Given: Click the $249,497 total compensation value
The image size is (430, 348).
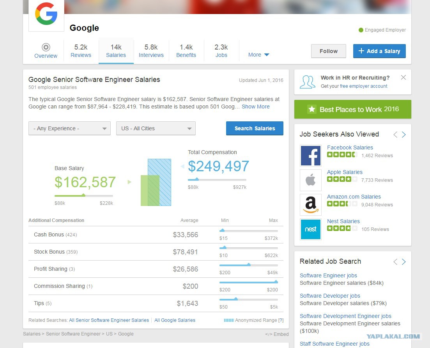Looking at the screenshot, I should pos(219,166).
